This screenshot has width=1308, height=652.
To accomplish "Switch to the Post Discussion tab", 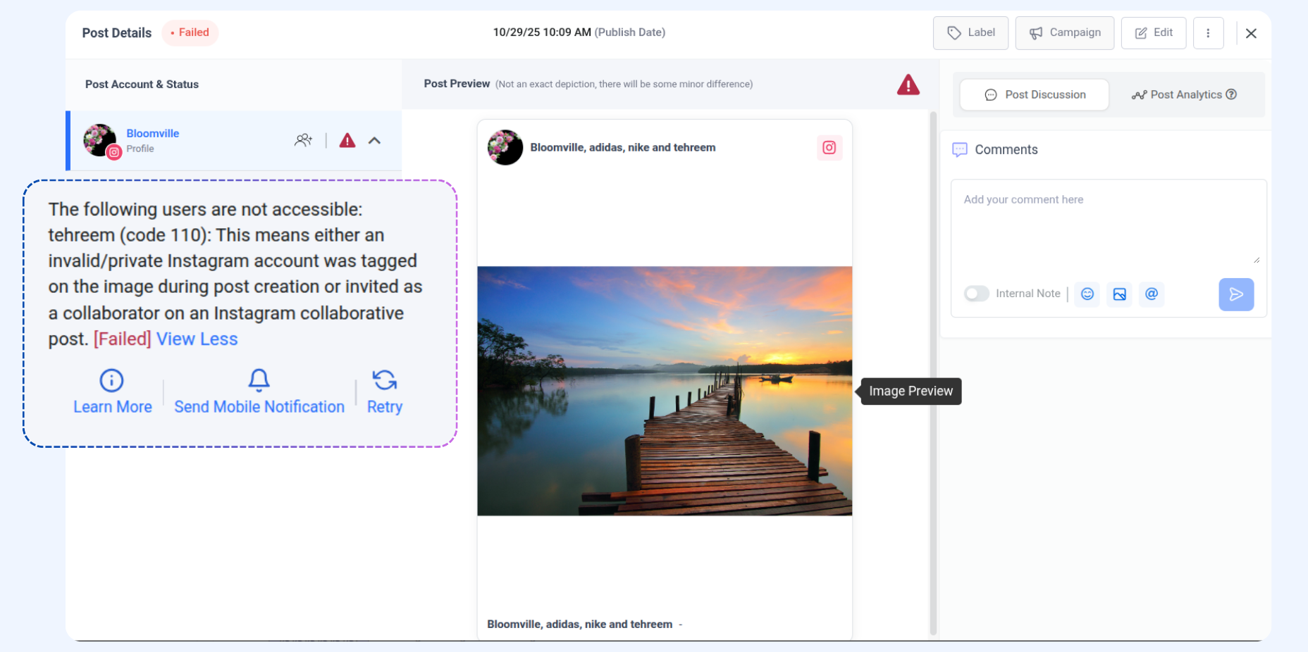I will tap(1035, 94).
